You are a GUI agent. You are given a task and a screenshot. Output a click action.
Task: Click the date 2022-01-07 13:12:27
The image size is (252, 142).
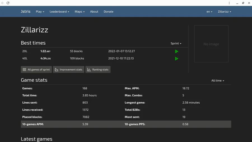click(122, 51)
